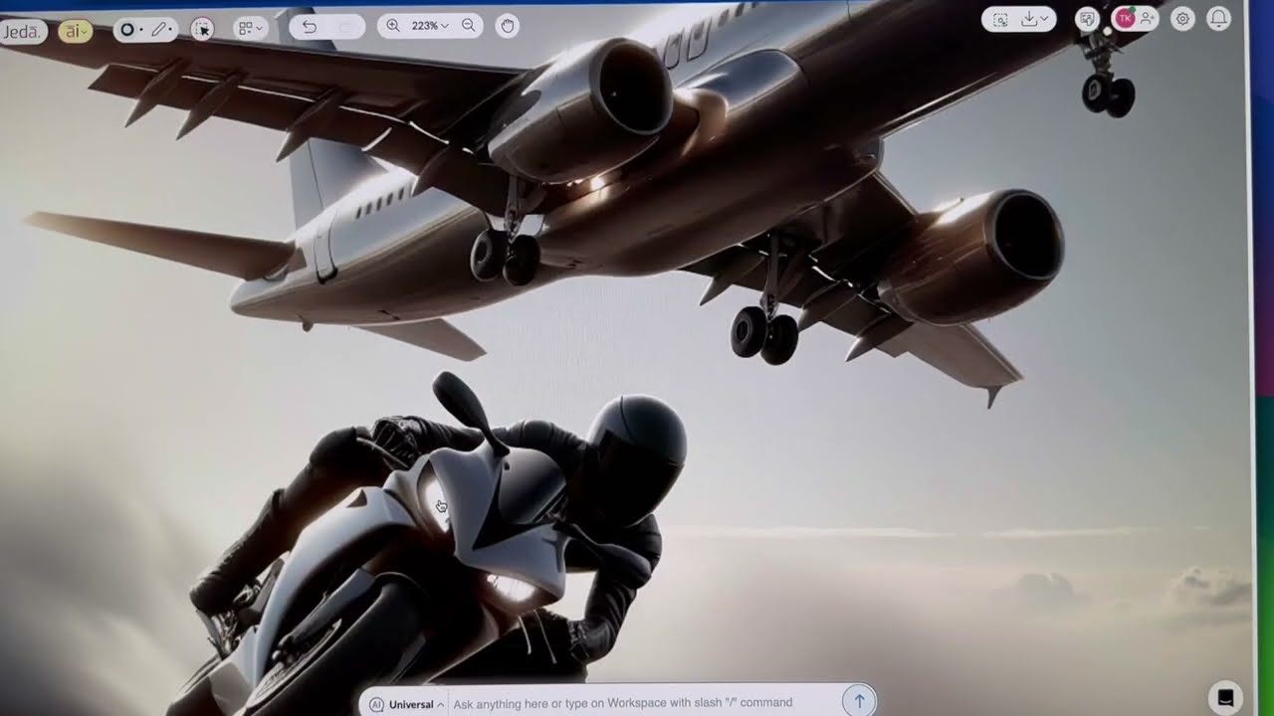Zoom in using the magnifier plus icon

(x=394, y=27)
